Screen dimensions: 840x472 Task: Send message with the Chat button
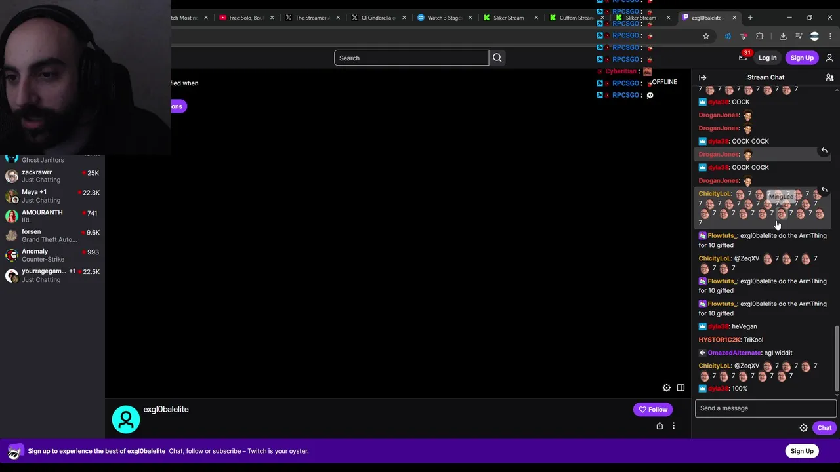click(x=824, y=428)
